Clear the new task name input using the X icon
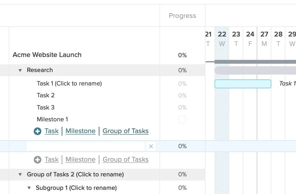The width and height of the screenshot is (296, 194). 151,146
